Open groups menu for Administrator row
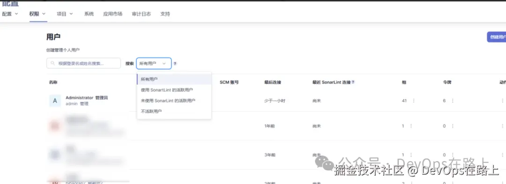506x184 pixels. (x=414, y=101)
